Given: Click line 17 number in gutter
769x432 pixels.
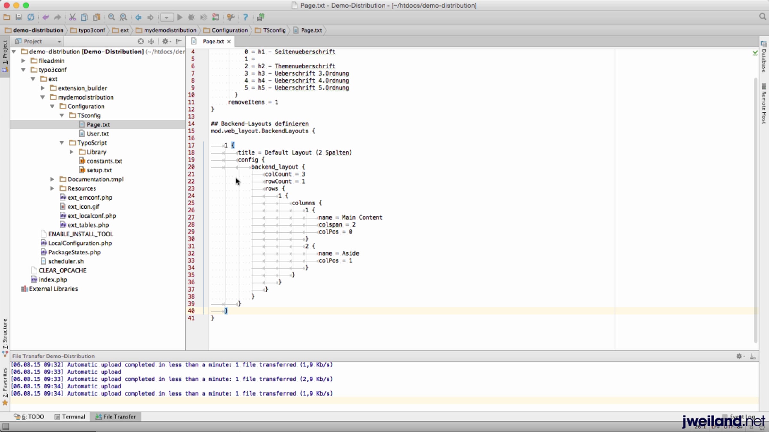Looking at the screenshot, I should [x=191, y=145].
